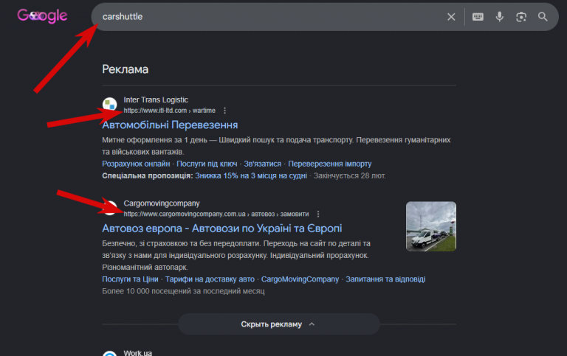Click the itl-ltd.com wartime URL
Viewport: 567px width, 356px height.
point(170,111)
